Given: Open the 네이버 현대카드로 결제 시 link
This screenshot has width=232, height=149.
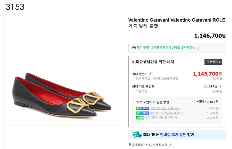Looking at the screenshot, I should click(x=166, y=113).
